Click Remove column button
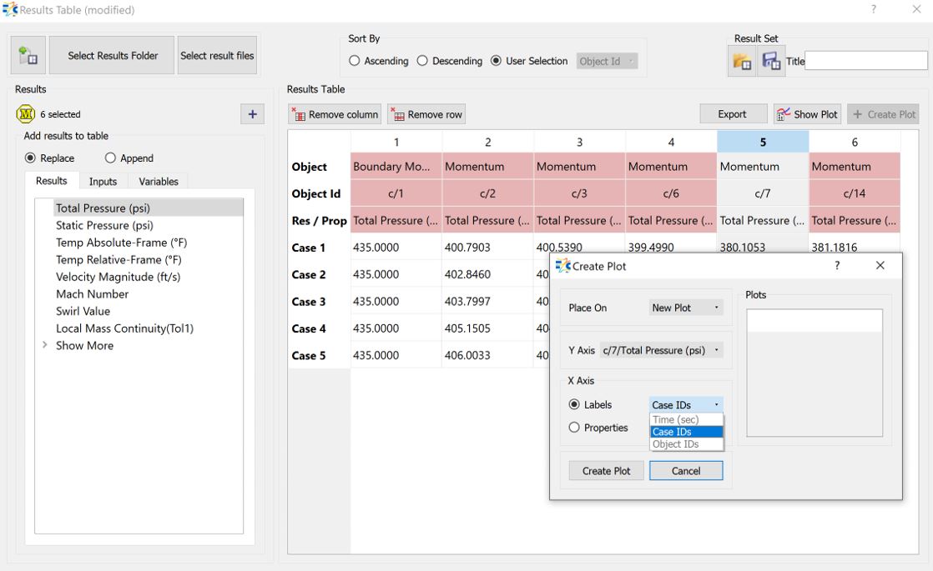Viewport: 933px width, 571px height. (335, 114)
